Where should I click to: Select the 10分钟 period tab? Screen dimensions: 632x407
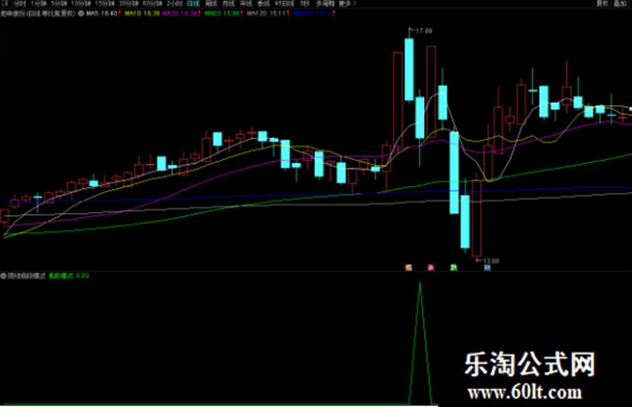point(81,3)
